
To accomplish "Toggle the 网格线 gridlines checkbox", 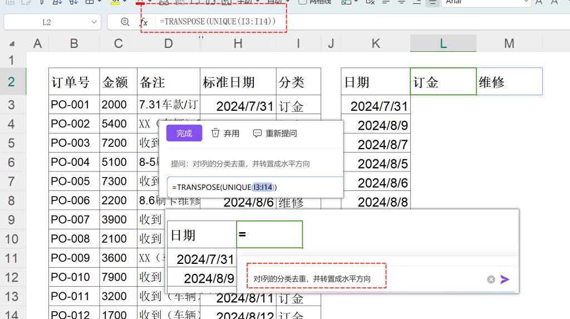I will [x=302, y=2].
